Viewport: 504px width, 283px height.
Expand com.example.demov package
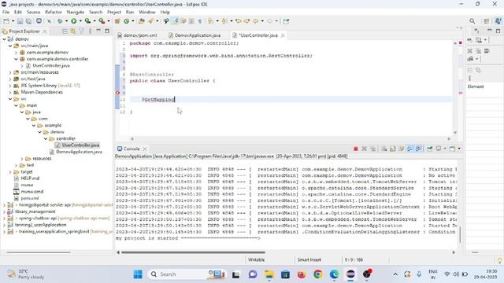(16, 53)
